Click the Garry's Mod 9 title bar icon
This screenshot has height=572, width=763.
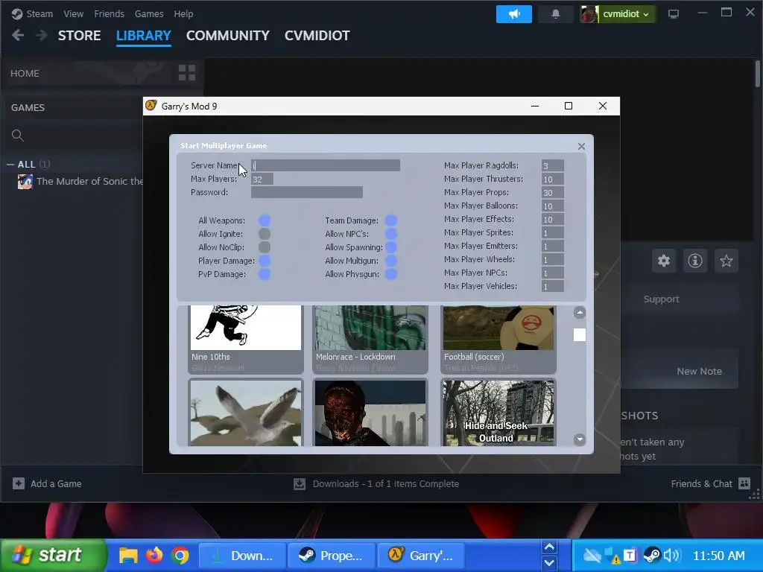(x=151, y=106)
